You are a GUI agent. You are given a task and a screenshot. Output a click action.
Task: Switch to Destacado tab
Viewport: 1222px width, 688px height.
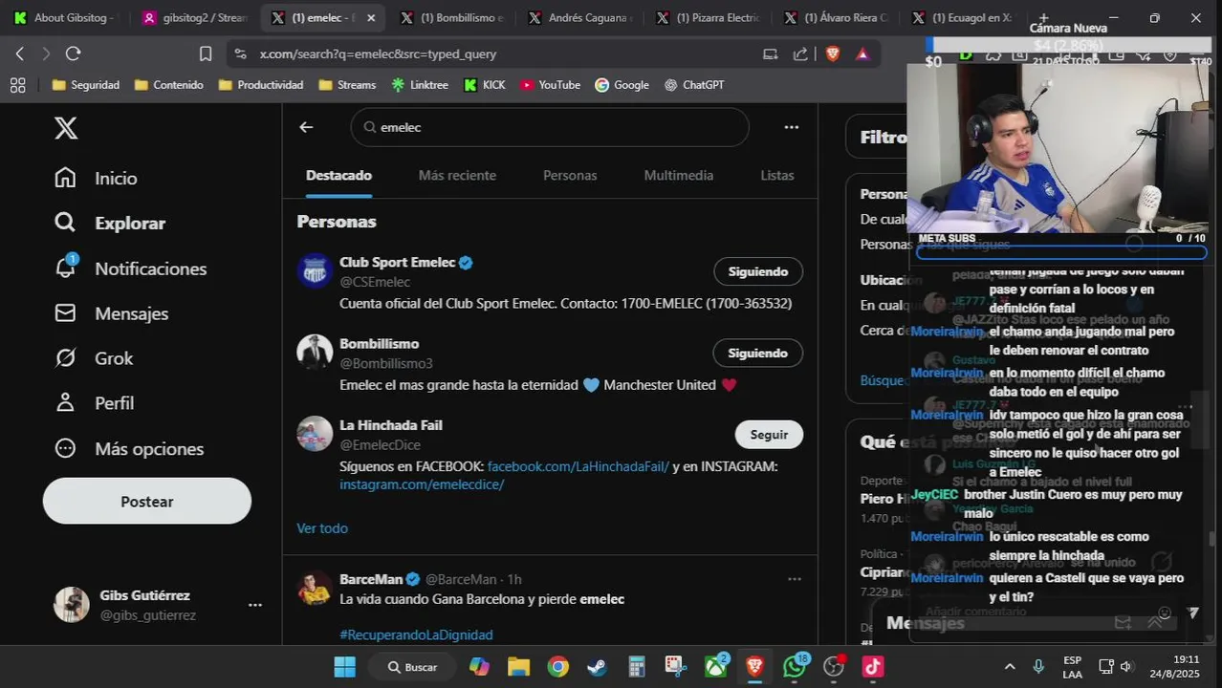coord(338,176)
